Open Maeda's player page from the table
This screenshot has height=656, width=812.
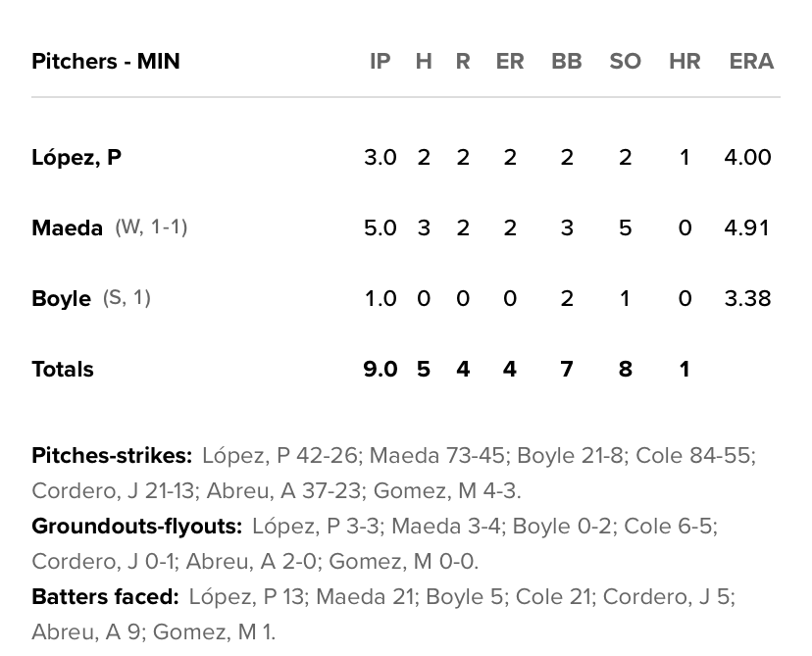pos(67,228)
